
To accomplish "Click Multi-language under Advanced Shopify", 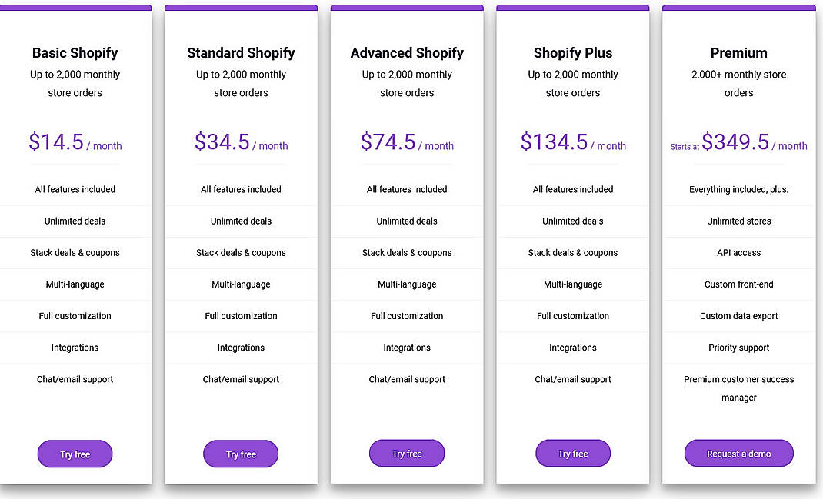I will click(407, 284).
